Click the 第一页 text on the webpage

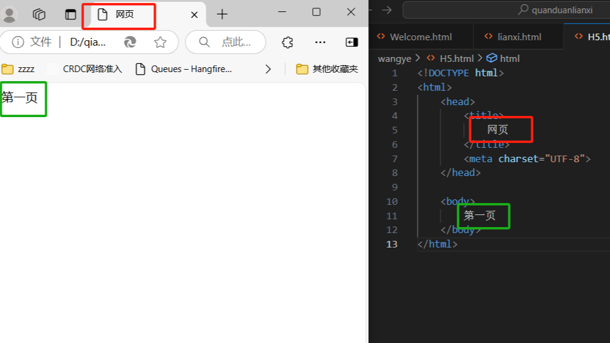pyautogui.click(x=19, y=97)
